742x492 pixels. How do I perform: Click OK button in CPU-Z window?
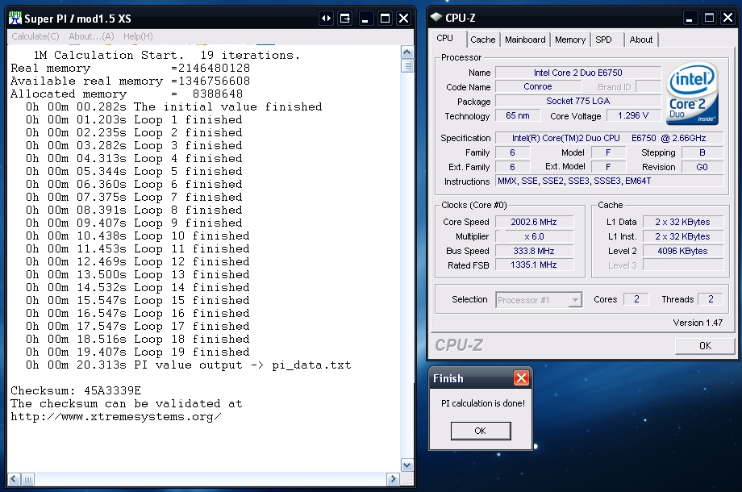705,345
